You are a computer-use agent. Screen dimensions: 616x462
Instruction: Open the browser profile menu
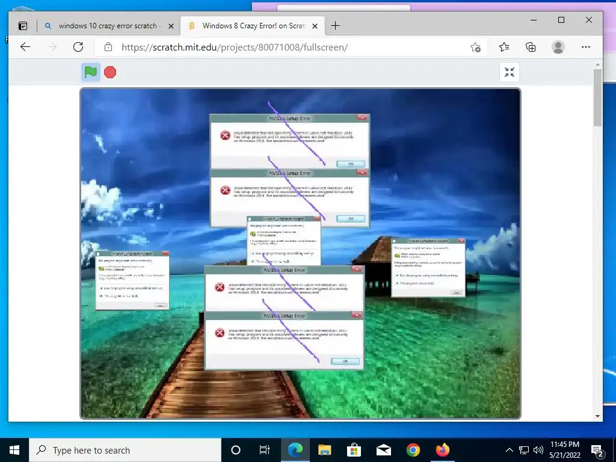pos(558,47)
